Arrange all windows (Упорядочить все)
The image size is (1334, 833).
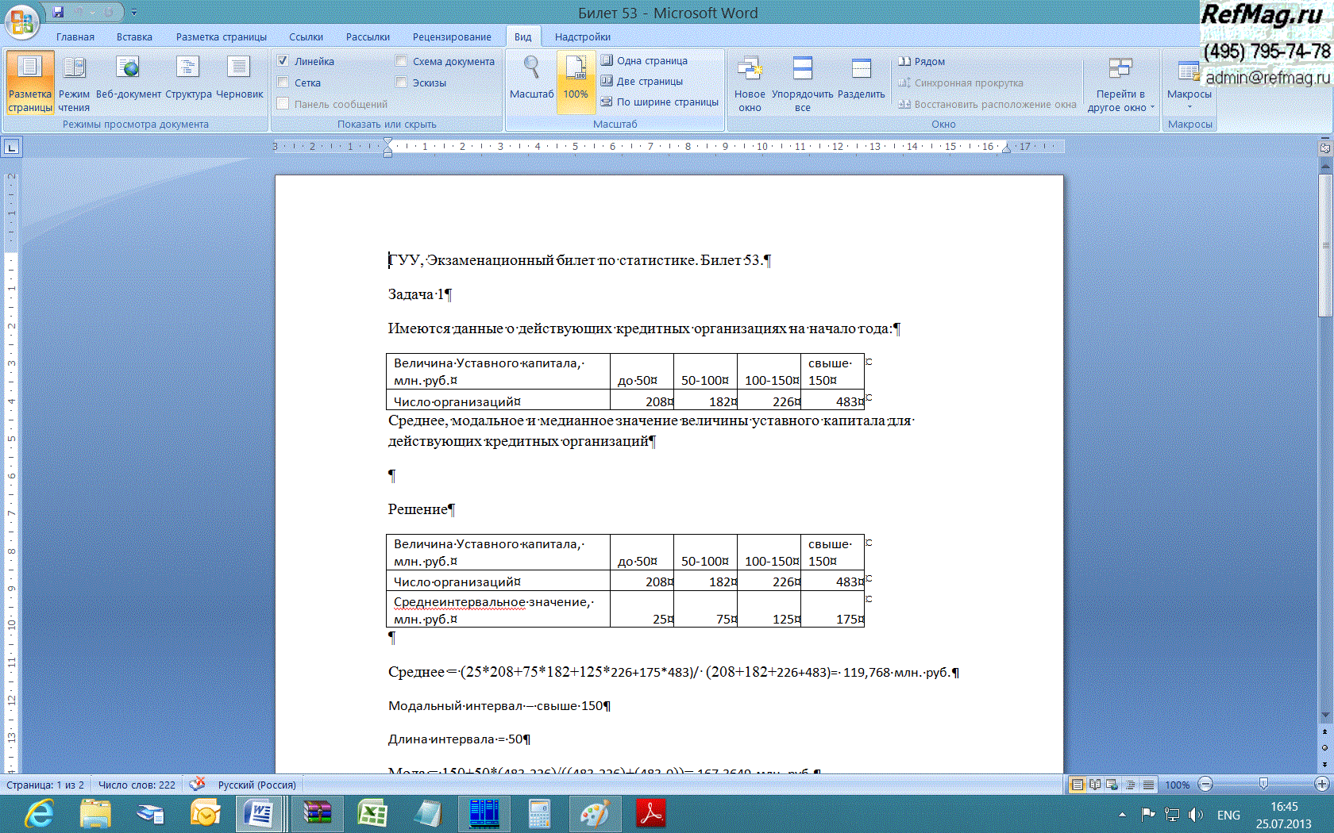pyautogui.click(x=802, y=83)
